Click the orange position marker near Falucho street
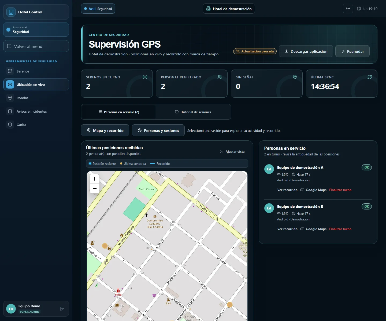 click(230, 304)
